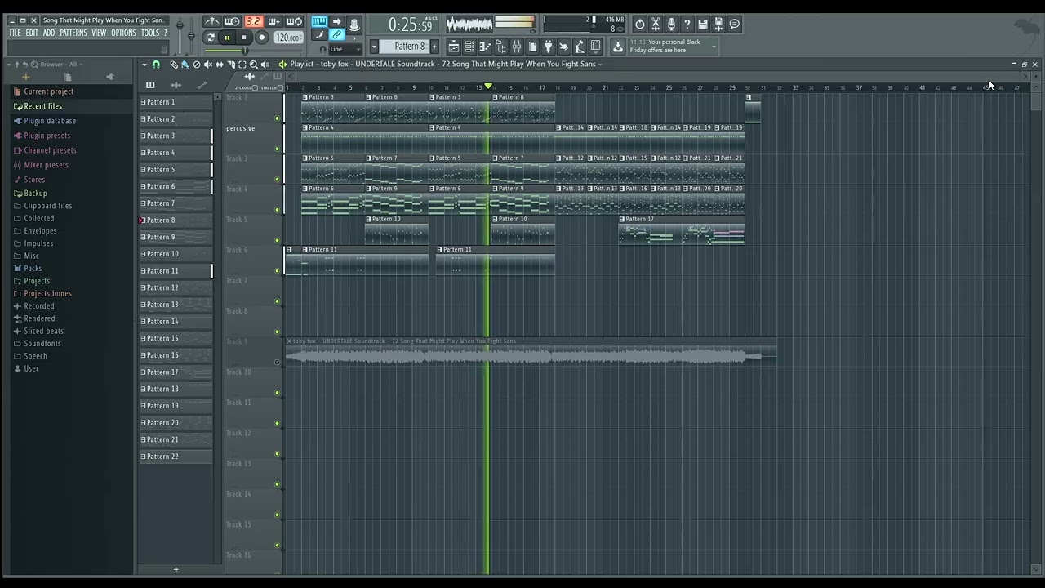This screenshot has width=1045, height=588.
Task: Mute Track 1 using its green light
Action: click(x=277, y=118)
